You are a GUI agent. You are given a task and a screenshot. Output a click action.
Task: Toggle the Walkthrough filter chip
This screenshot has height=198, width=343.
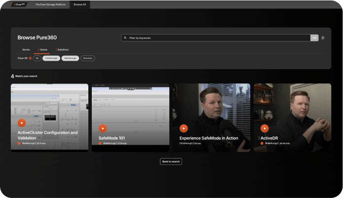70,58
